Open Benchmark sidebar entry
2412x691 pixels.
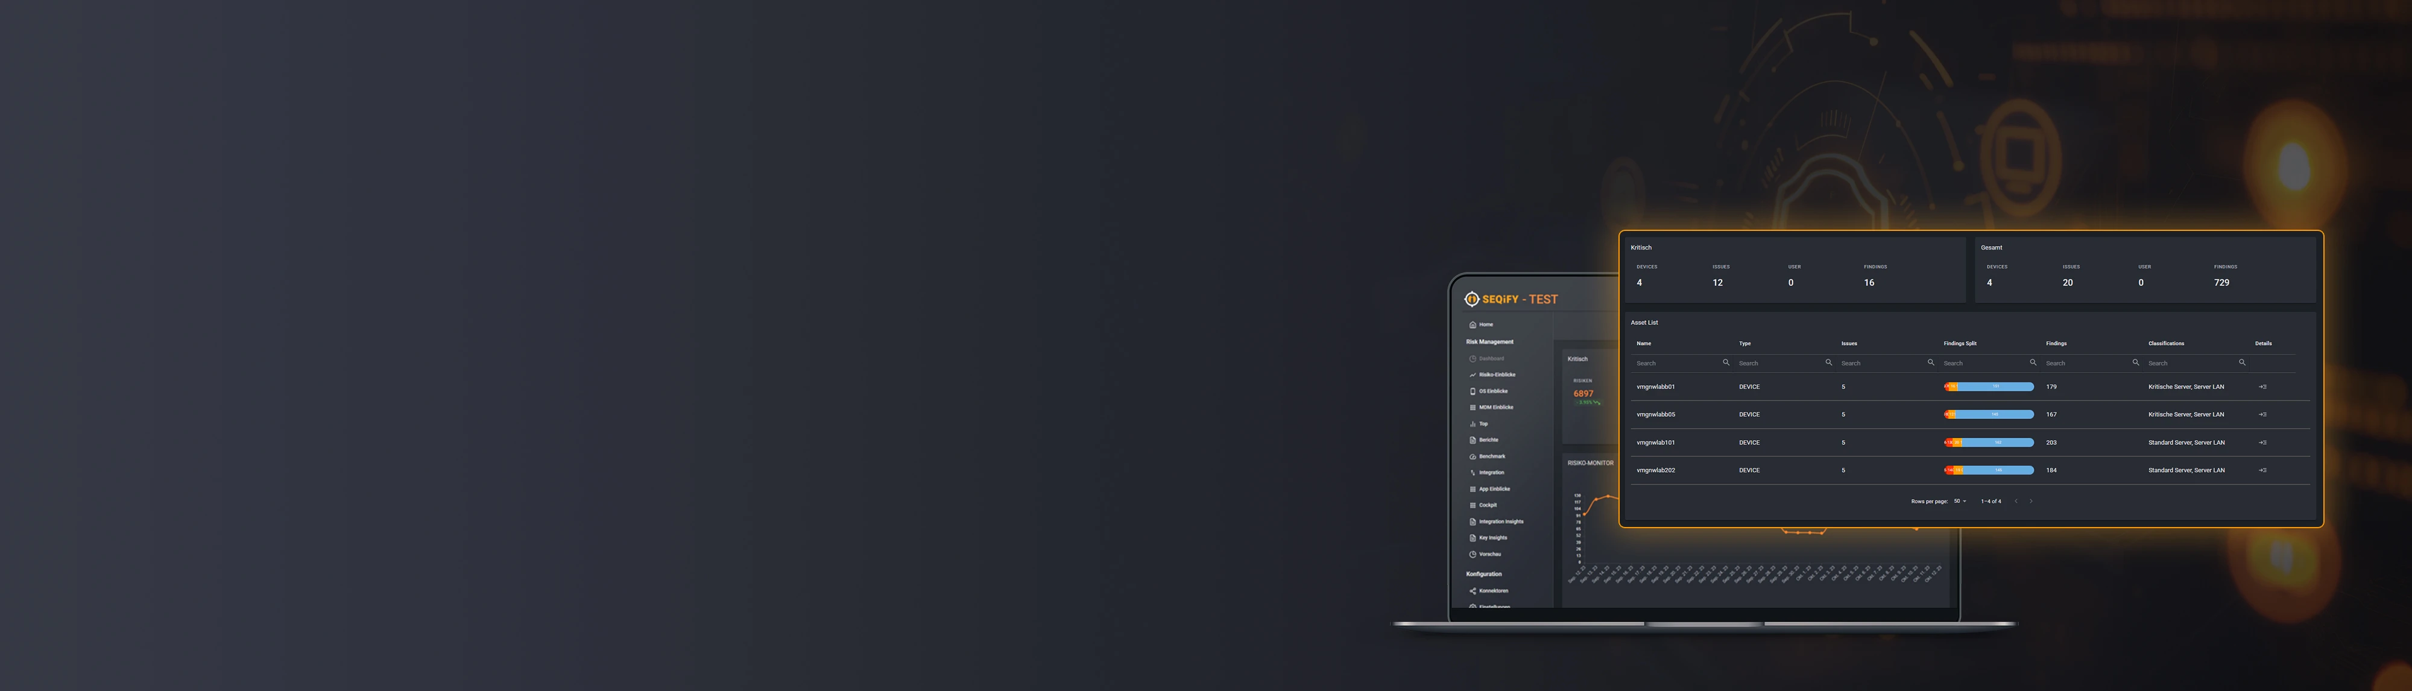(x=1492, y=456)
